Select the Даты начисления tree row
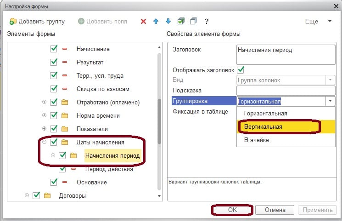The width and height of the screenshot is (342, 223). [100, 143]
